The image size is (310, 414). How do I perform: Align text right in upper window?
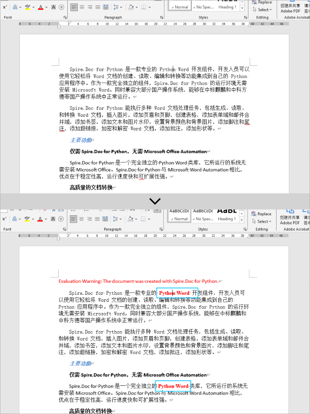point(90,7)
